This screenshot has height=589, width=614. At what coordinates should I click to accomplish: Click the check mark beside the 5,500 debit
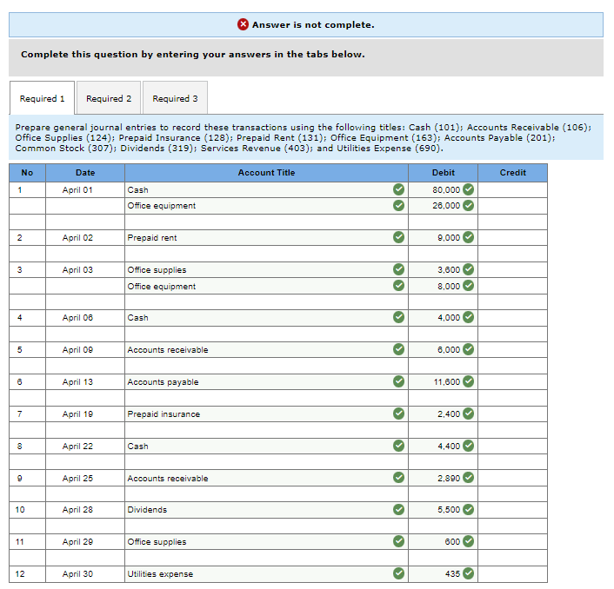(x=469, y=510)
